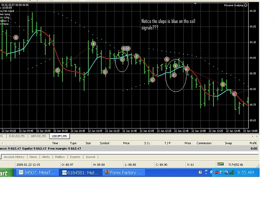Open the Alerts tab
Image resolution: width=276 pixels, height=207 pixels.
pos(46,157)
